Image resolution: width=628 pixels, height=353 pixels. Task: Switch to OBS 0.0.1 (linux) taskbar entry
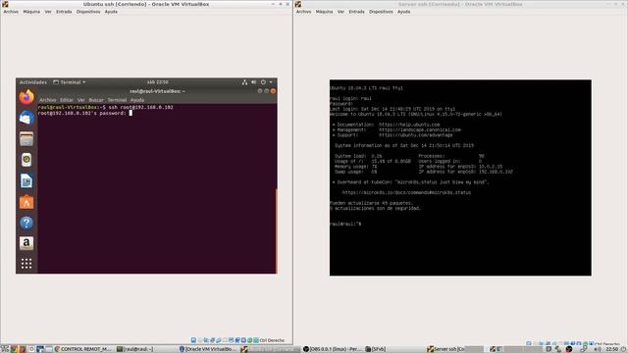click(333, 349)
